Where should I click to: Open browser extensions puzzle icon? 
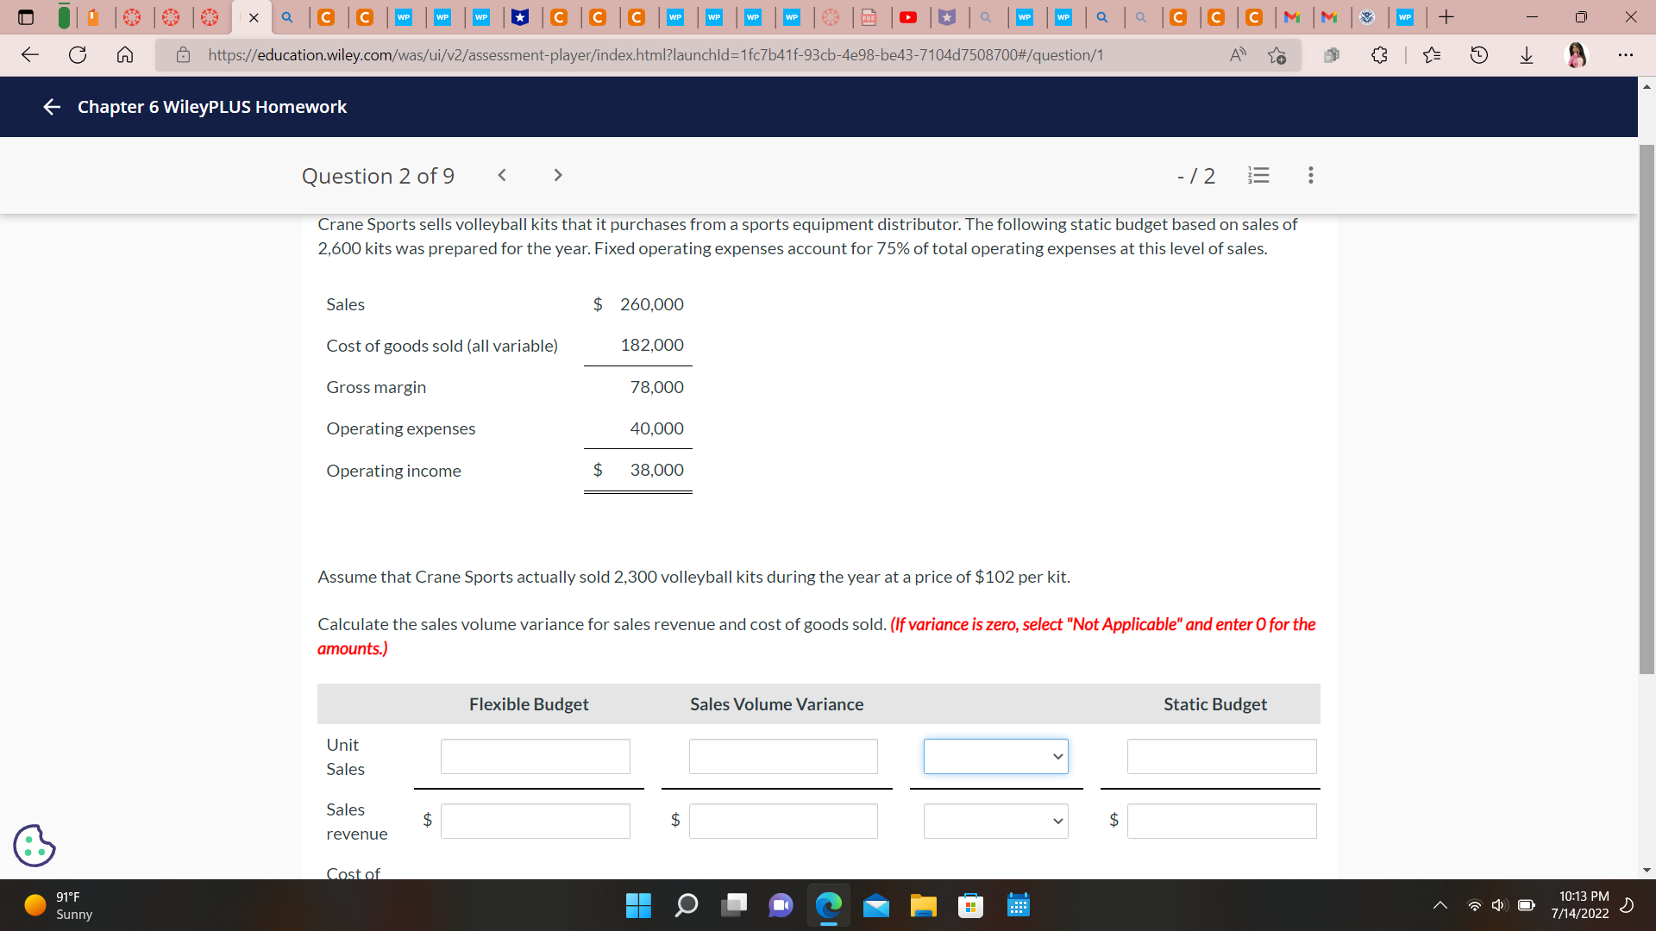click(1379, 55)
